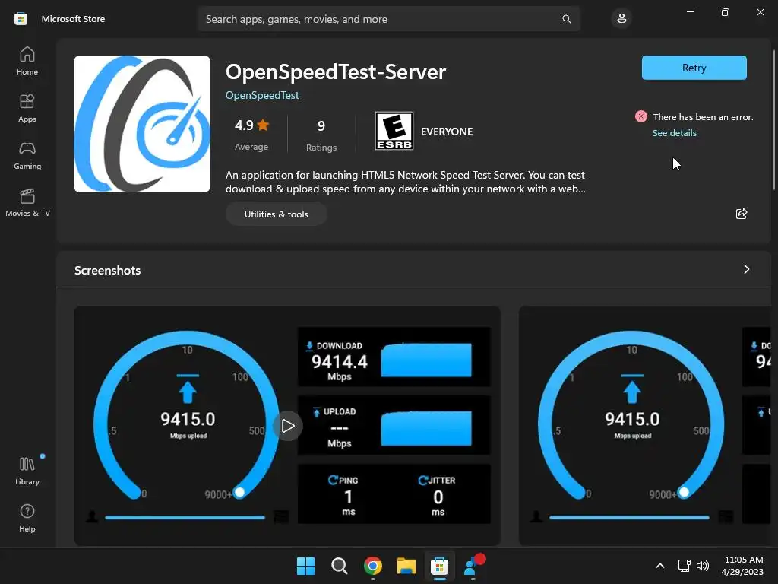Click the network icon in system tray
The width and height of the screenshot is (778, 584).
tap(685, 566)
